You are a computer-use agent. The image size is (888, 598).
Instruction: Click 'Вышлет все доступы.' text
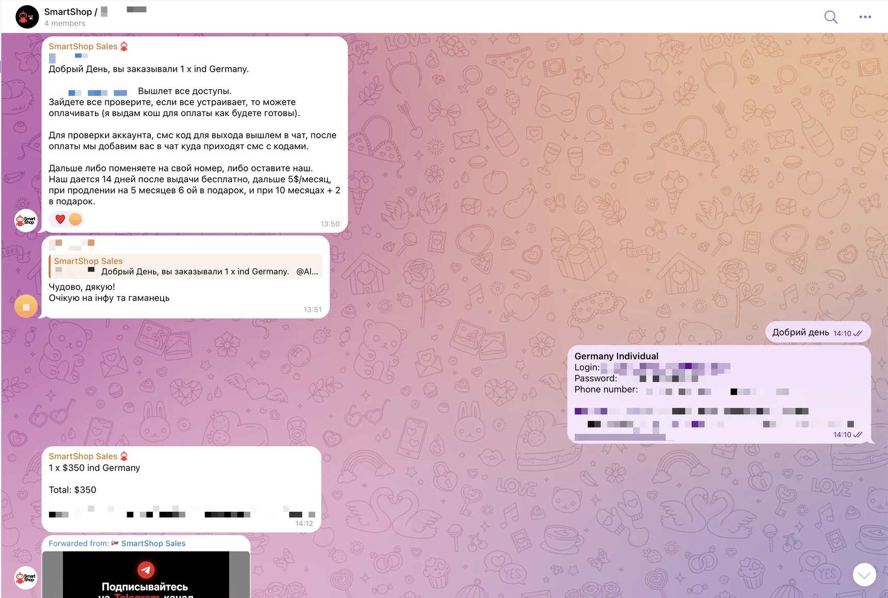185,91
